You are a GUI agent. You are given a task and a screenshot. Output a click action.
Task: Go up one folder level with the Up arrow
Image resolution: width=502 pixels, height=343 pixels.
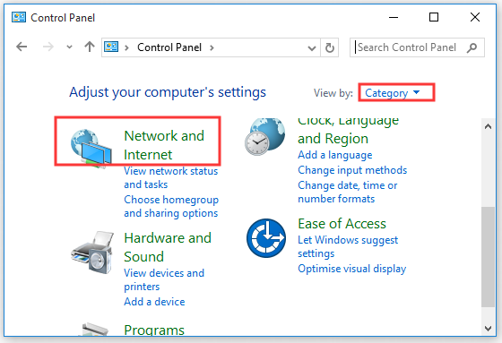(90, 47)
